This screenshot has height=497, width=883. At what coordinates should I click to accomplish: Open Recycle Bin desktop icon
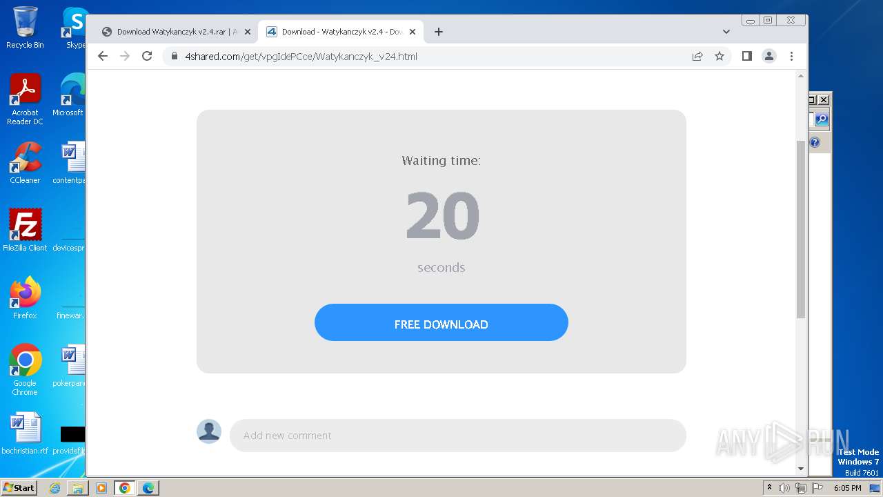[x=25, y=28]
